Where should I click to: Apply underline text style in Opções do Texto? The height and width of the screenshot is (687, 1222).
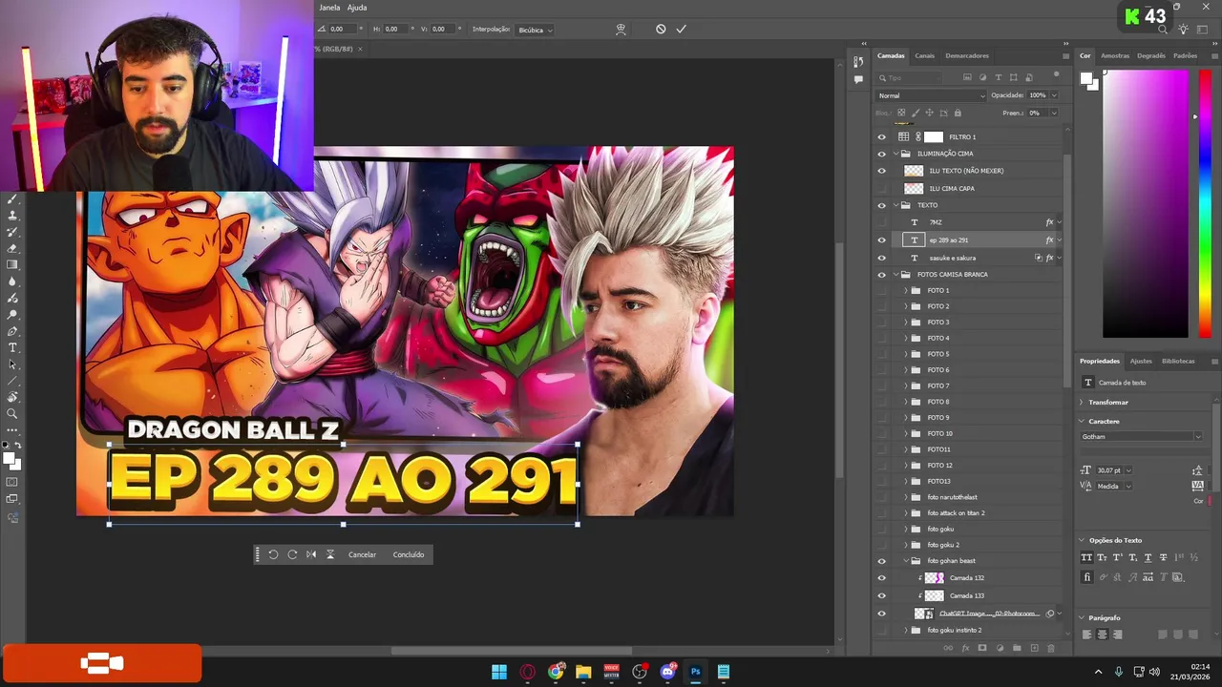coord(1148,557)
